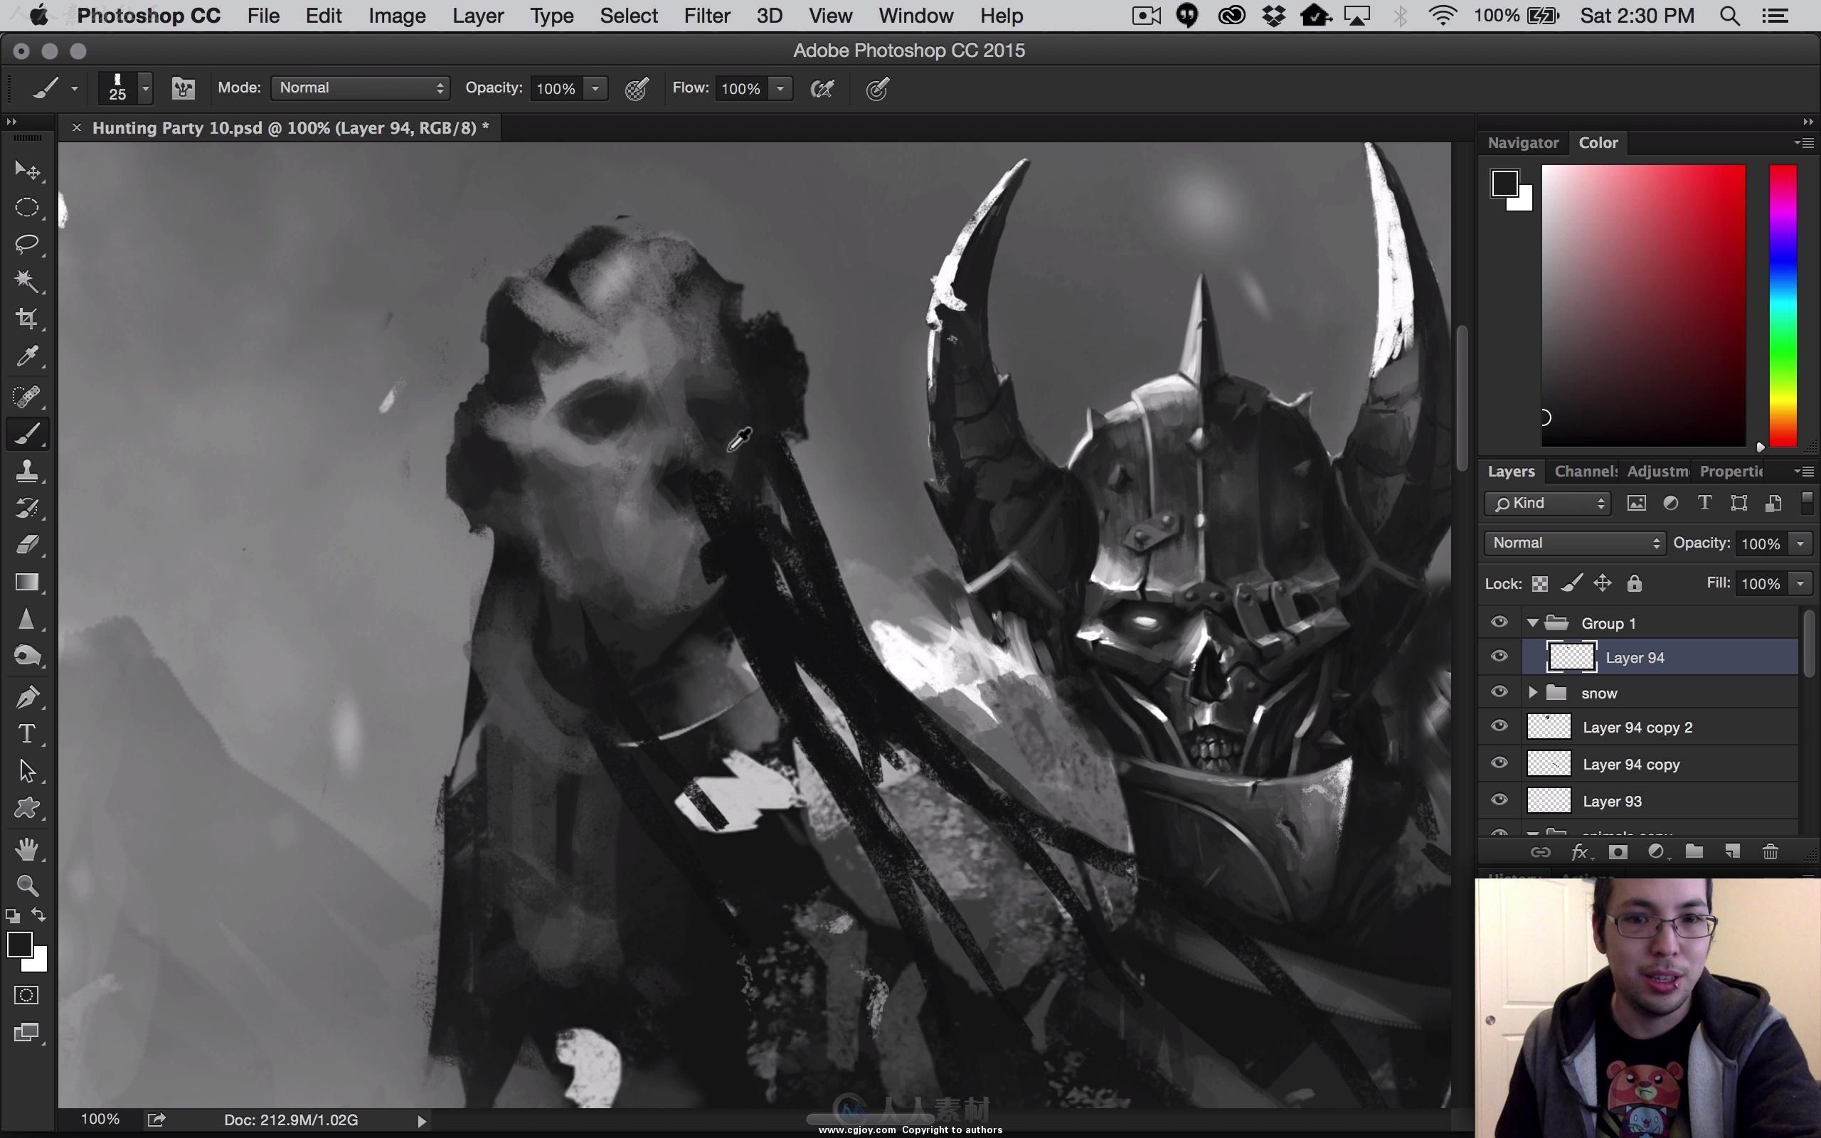Open the Flow slider dropdown

click(780, 89)
